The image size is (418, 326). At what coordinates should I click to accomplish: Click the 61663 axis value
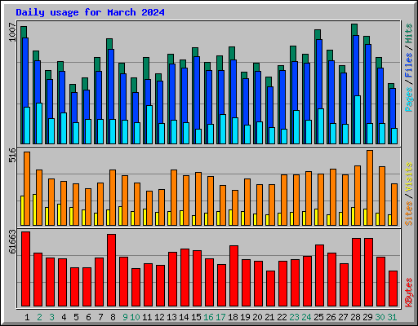[x=13, y=242]
